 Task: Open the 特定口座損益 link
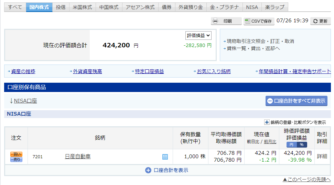pyautogui.click(x=150, y=71)
